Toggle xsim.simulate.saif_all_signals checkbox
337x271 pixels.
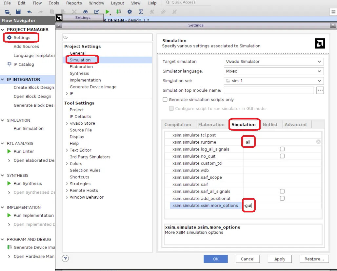tap(282, 191)
